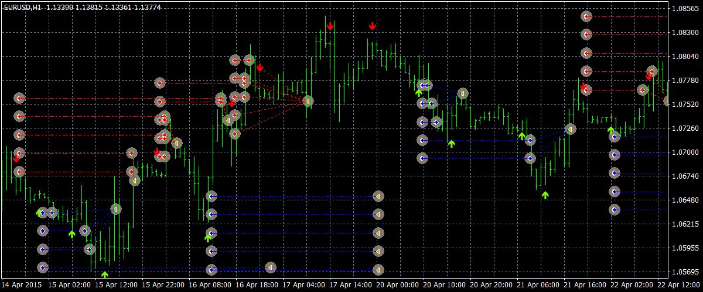Click the 1.05695 price label
The height and width of the screenshot is (292, 703).
tap(685, 272)
